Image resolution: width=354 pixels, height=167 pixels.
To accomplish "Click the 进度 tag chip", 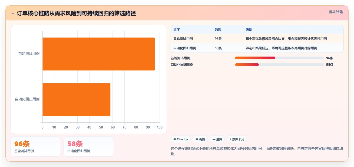I will pos(217,139).
